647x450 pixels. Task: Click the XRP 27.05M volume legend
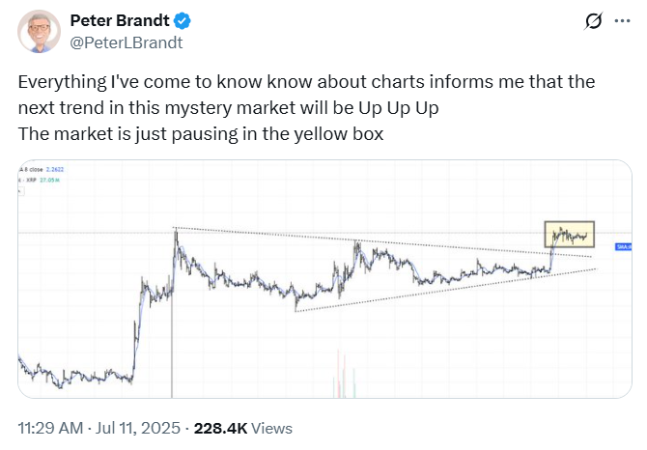tap(40, 181)
